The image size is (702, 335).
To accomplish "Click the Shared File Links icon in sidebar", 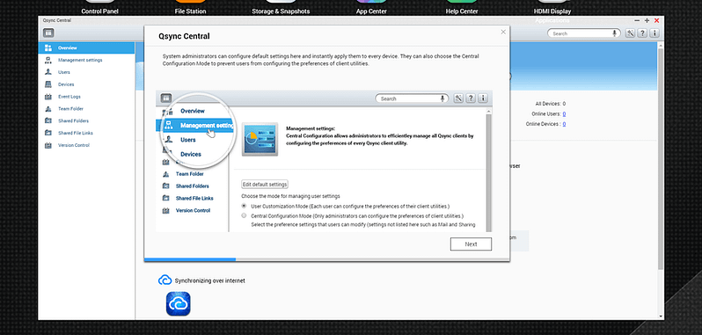I will click(48, 133).
